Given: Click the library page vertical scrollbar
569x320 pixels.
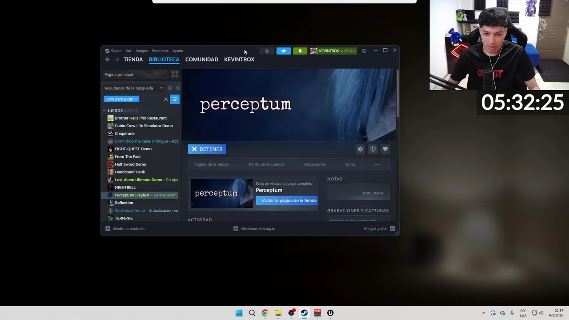Looking at the screenshot, I should (397, 94).
